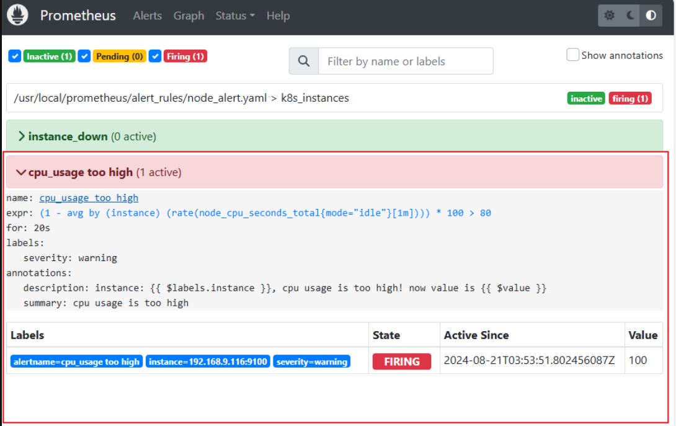Click the Prometheus flame logo
Image resolution: width=676 pixels, height=426 pixels.
pyautogui.click(x=18, y=15)
